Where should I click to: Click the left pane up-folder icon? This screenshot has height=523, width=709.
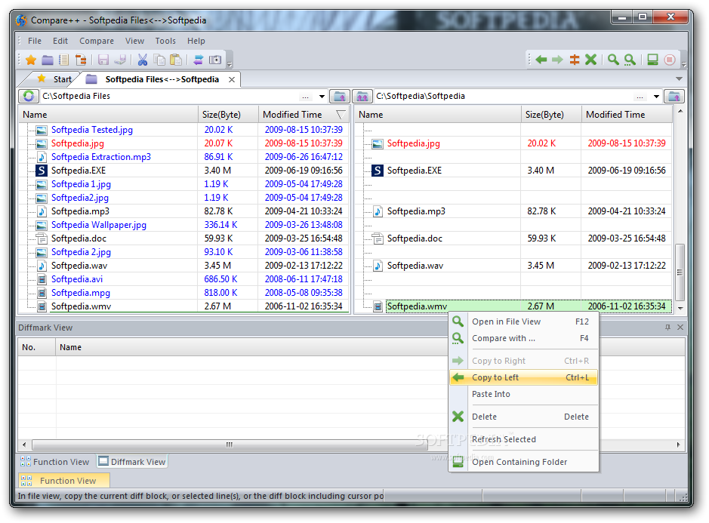point(340,96)
